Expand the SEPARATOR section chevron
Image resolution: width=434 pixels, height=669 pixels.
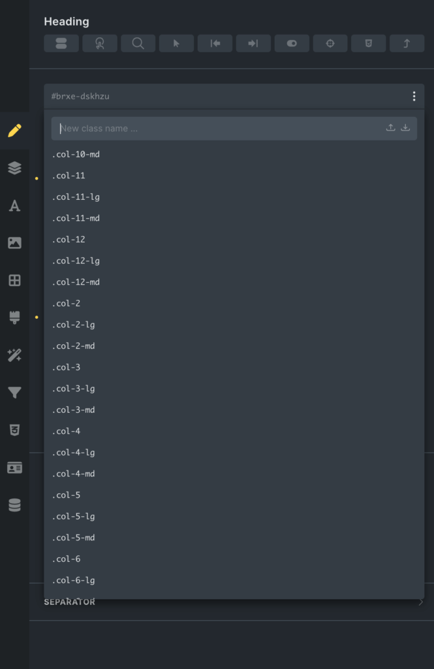[x=421, y=602]
